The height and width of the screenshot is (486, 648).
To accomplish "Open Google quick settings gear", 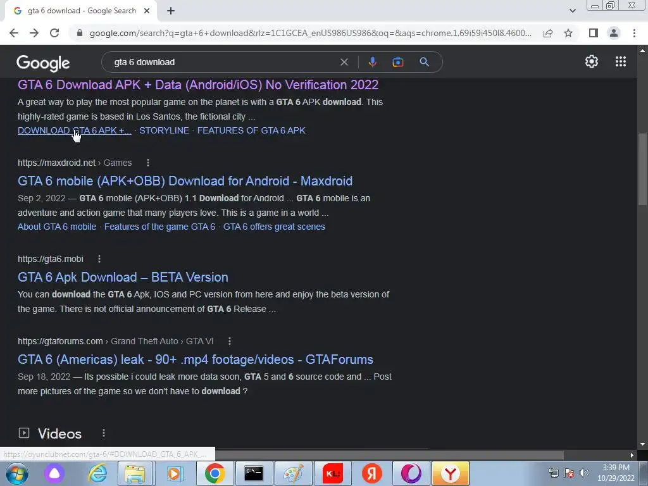I will click(x=592, y=61).
